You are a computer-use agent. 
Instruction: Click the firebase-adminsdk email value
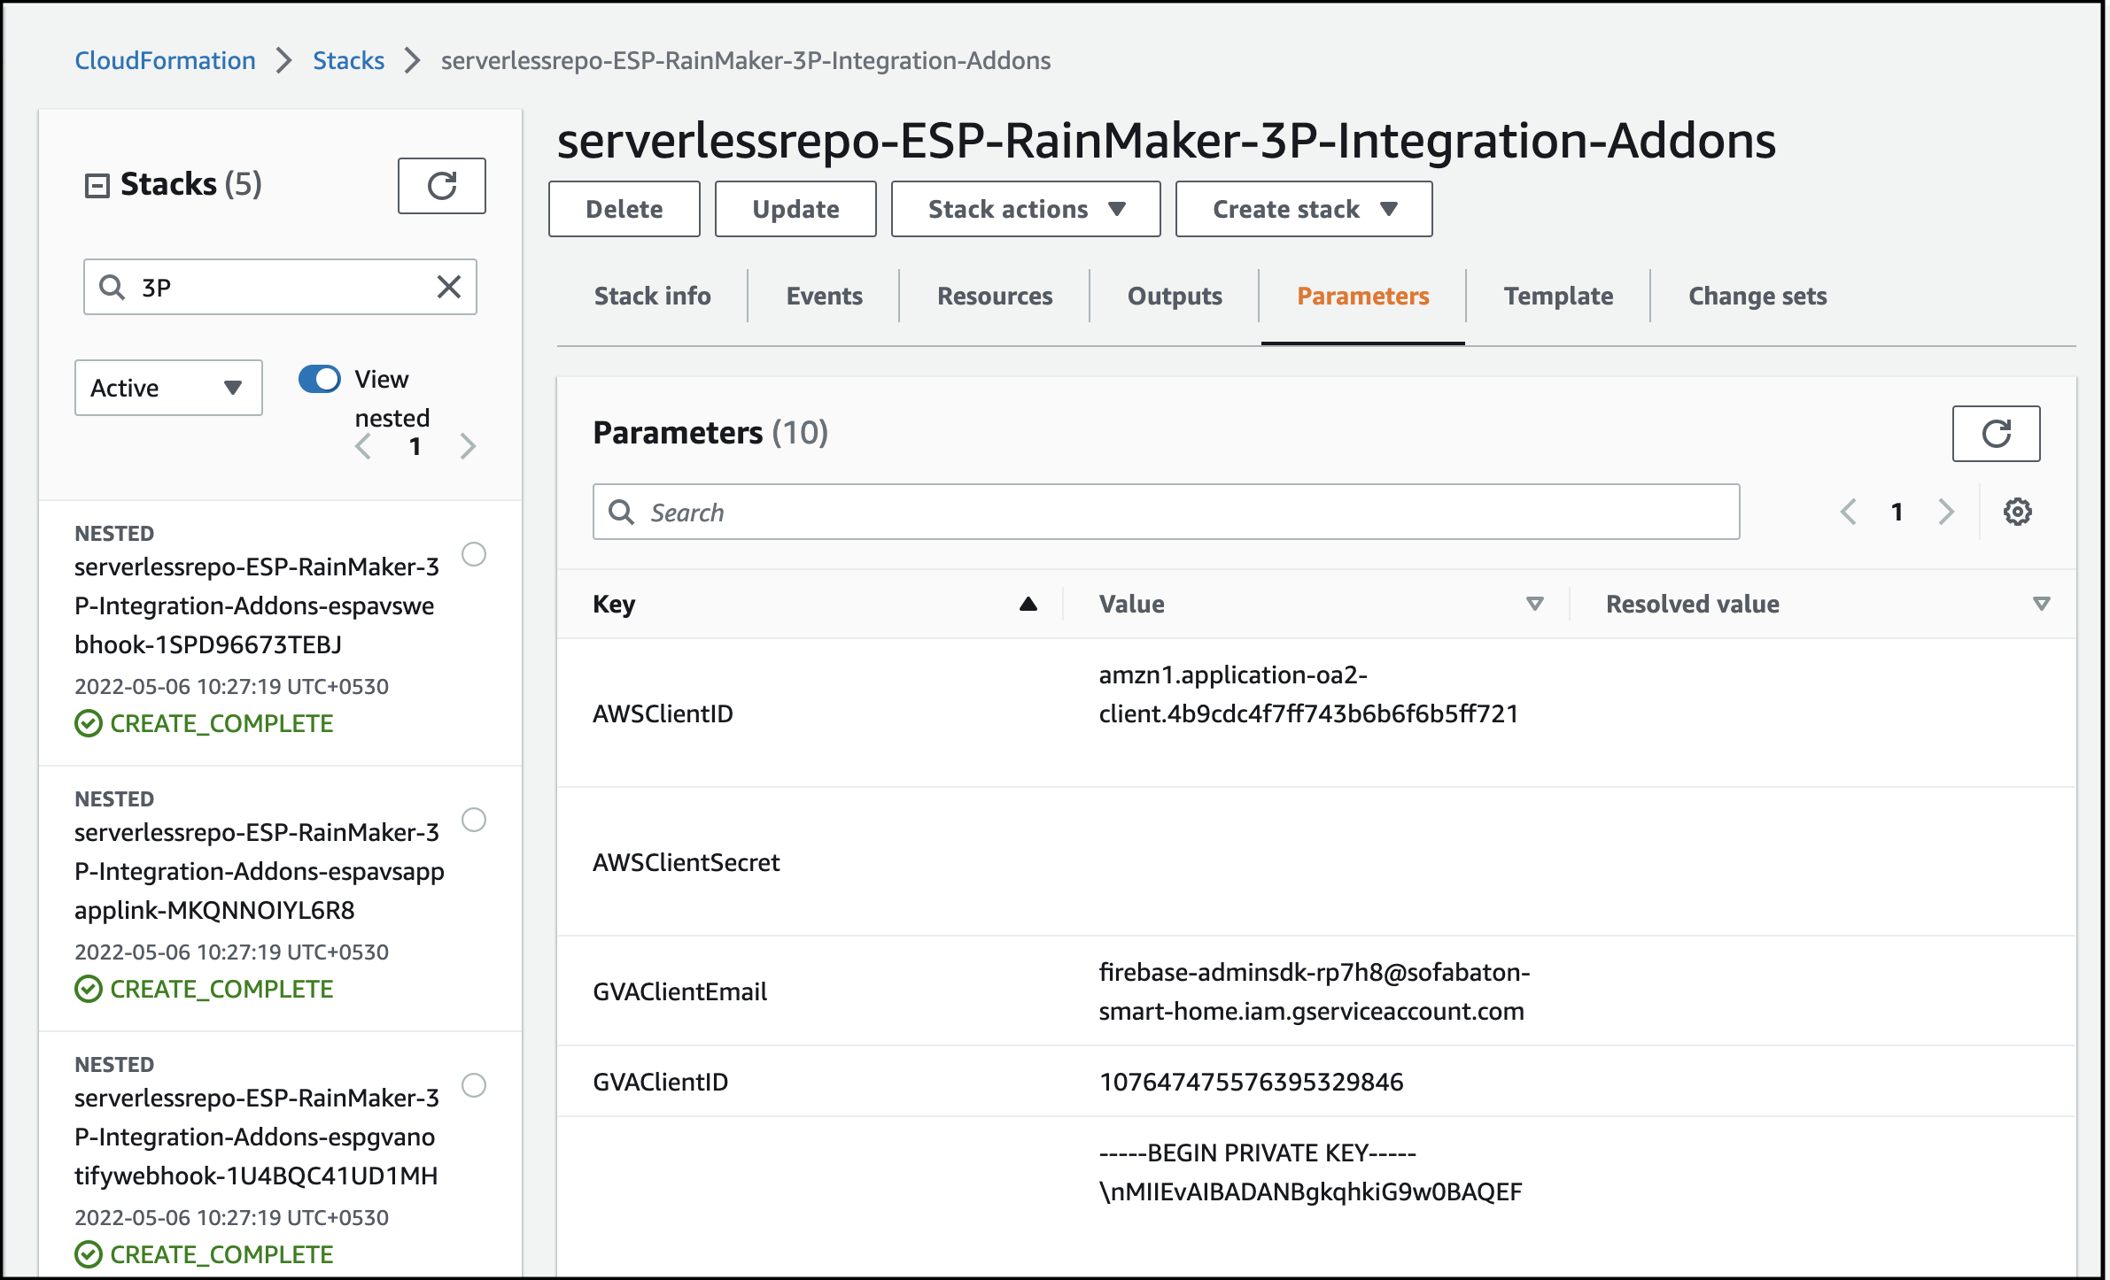pos(1315,991)
